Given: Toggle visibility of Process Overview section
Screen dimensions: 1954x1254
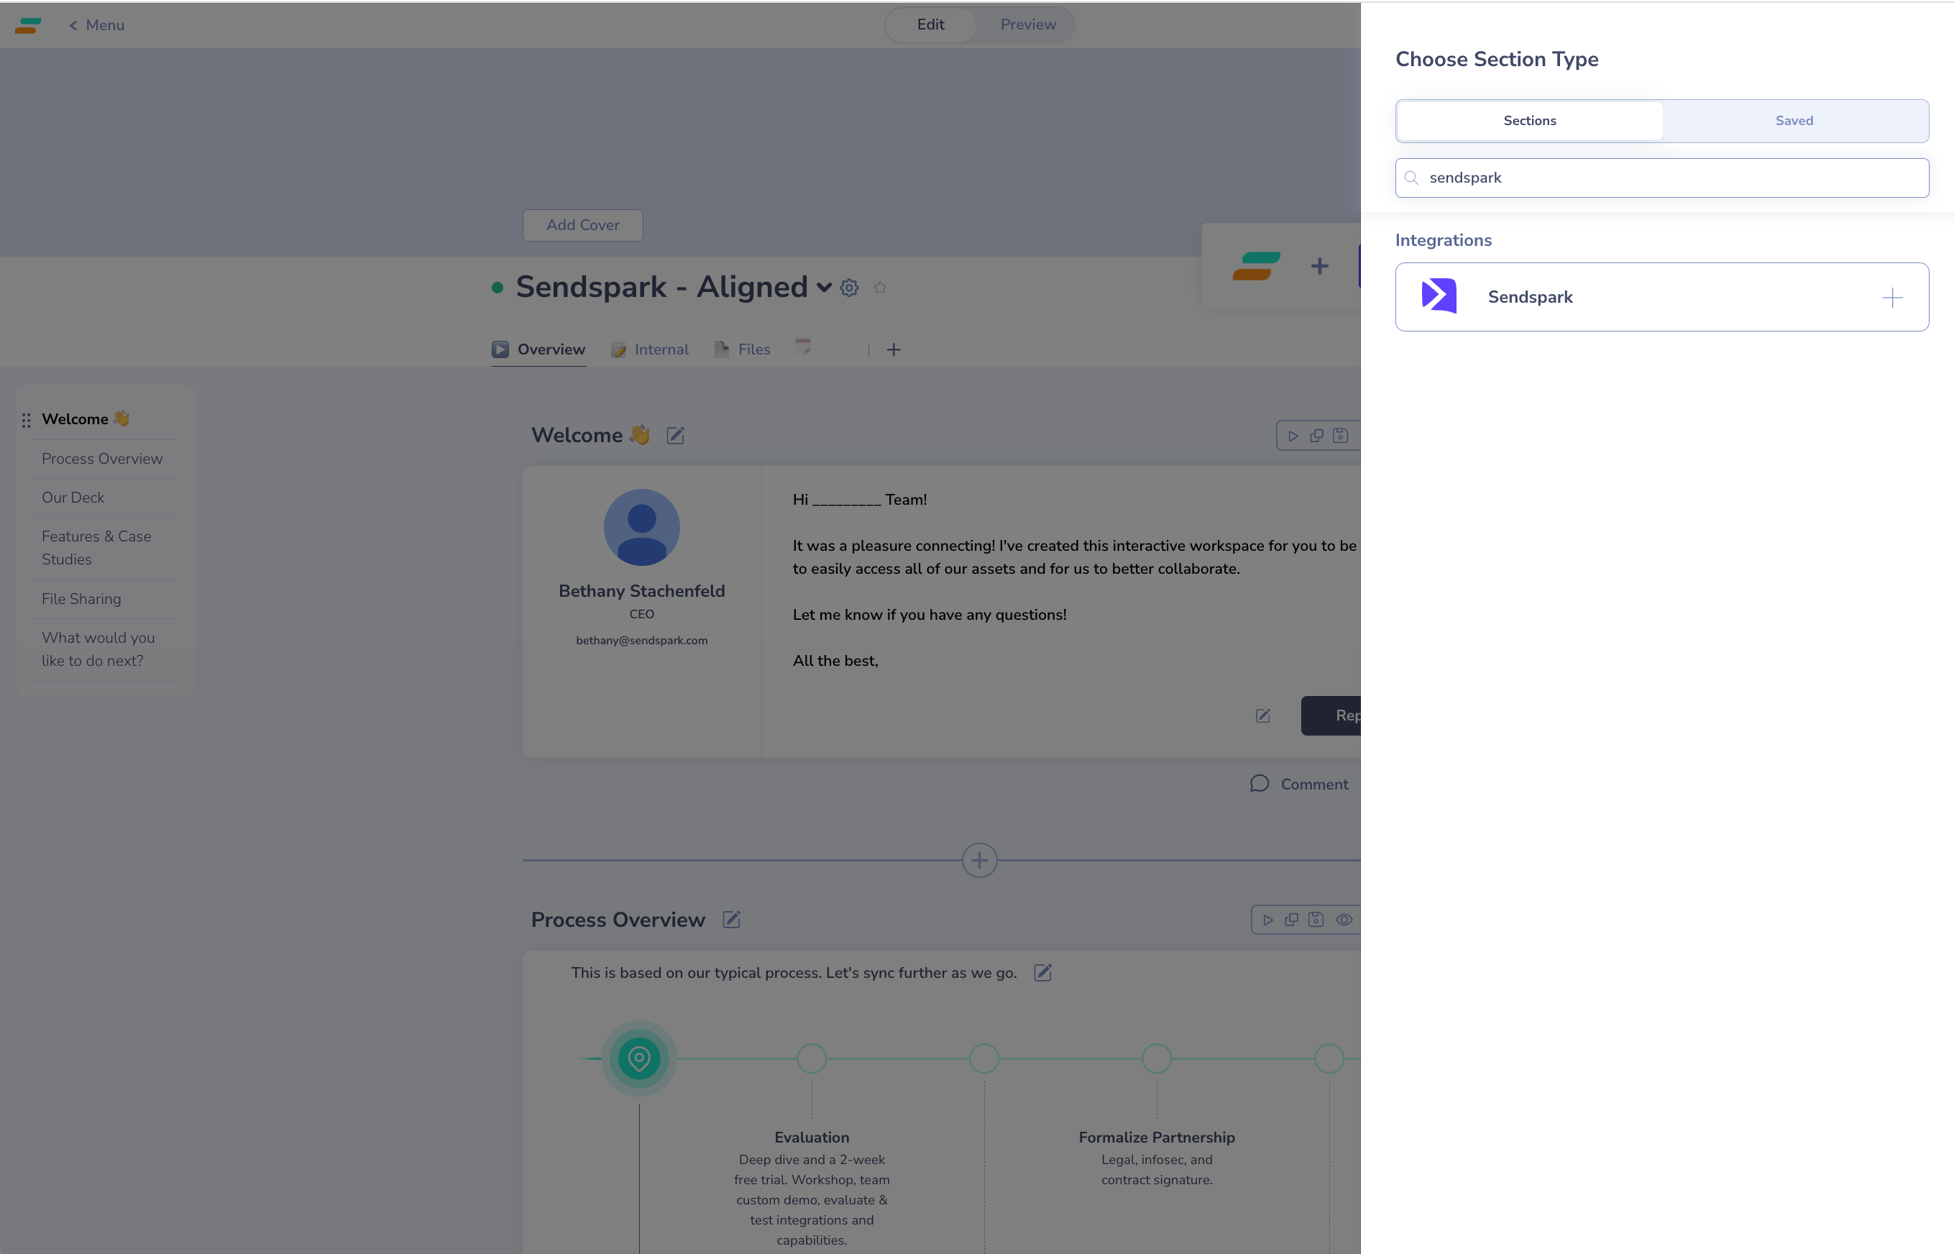Looking at the screenshot, I should click(x=1344, y=920).
